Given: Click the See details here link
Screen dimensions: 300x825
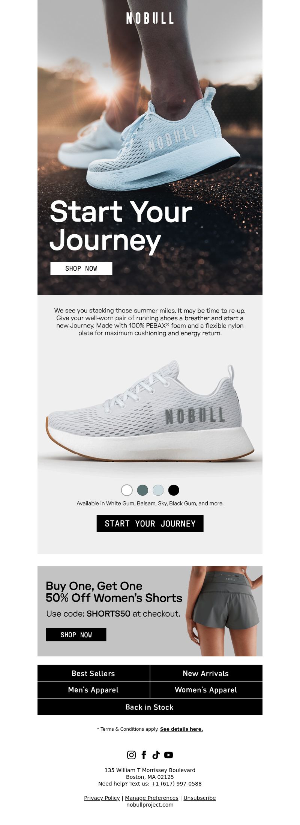Looking at the screenshot, I should 181,729.
